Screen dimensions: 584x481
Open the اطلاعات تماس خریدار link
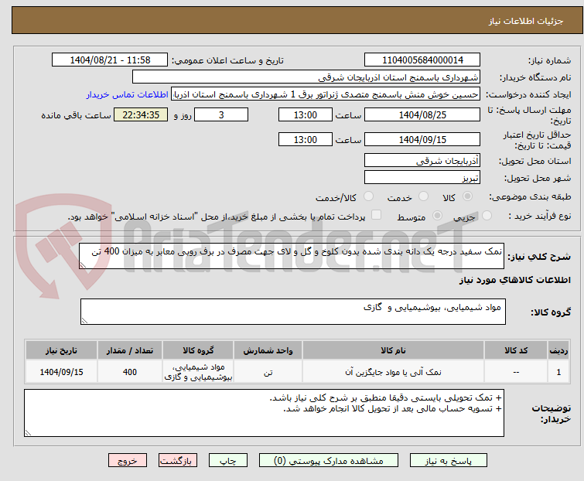(128, 94)
